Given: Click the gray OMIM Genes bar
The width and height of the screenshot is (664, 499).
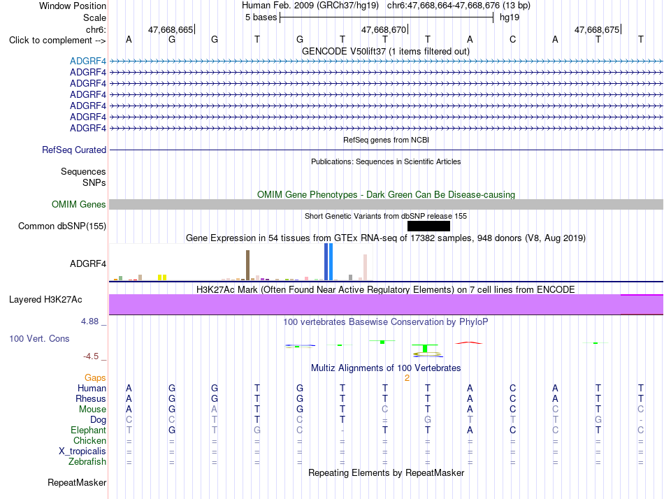Looking at the screenshot, I should (x=386, y=205).
